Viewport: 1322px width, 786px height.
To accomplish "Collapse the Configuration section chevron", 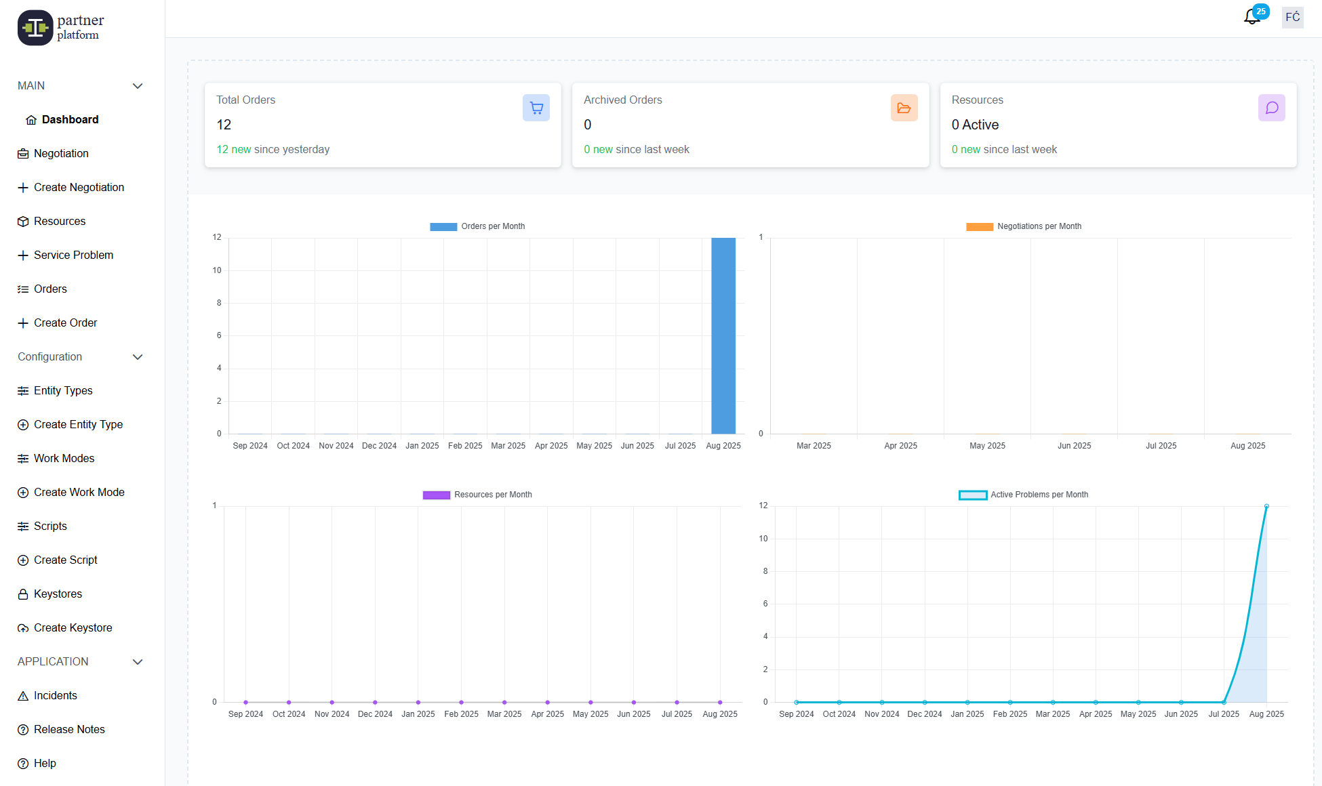I will pos(138,357).
